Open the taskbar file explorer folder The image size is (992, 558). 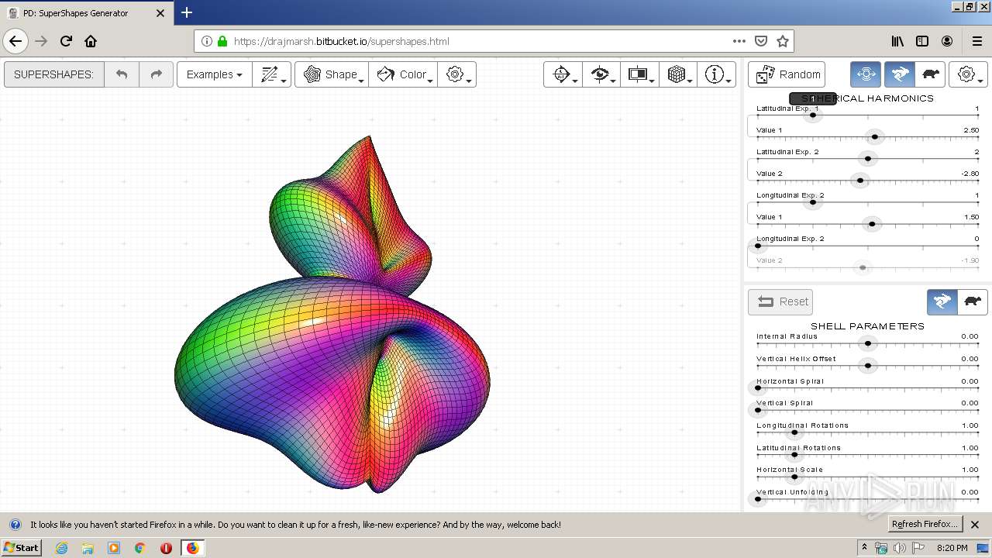coord(88,548)
